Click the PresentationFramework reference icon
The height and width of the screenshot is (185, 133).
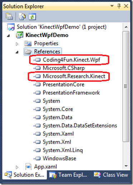[37, 93]
